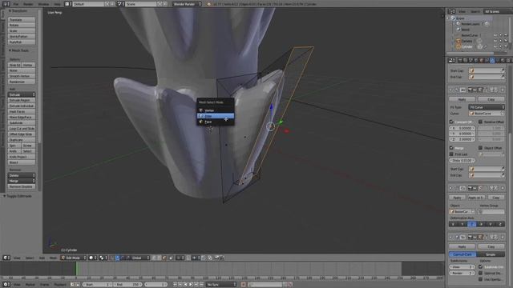This screenshot has width=513, height=288.
Task: Open the Info editor type icon menu
Action: 6,4
